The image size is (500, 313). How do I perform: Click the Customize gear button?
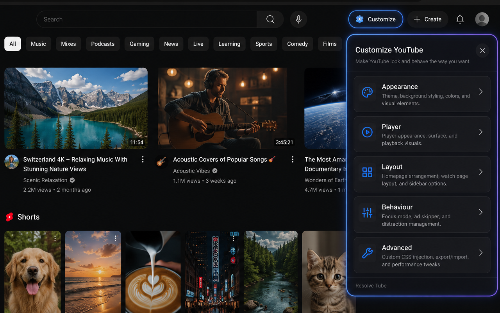pyautogui.click(x=376, y=19)
